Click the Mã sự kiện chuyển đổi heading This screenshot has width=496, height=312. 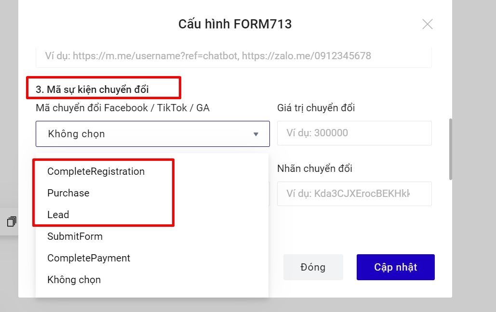92,90
